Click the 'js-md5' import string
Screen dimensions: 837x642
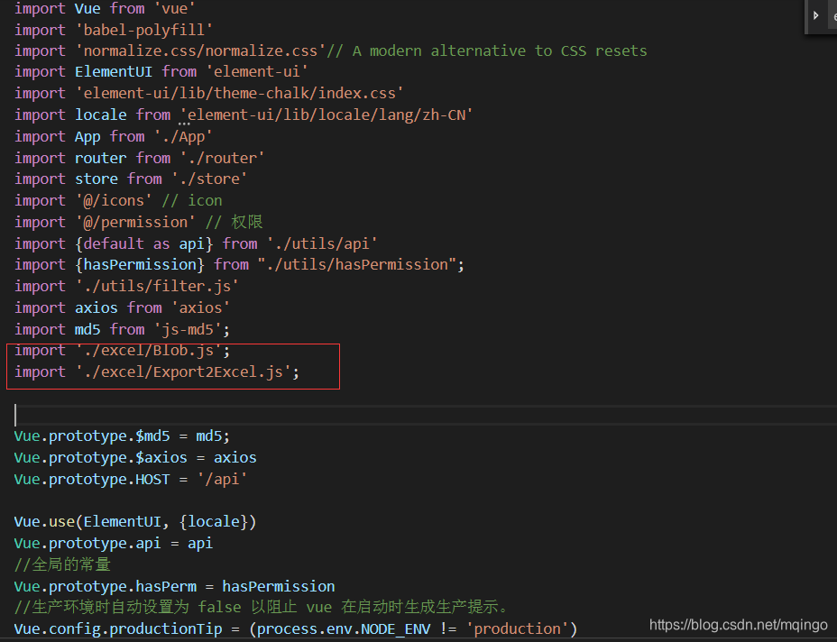(x=188, y=329)
